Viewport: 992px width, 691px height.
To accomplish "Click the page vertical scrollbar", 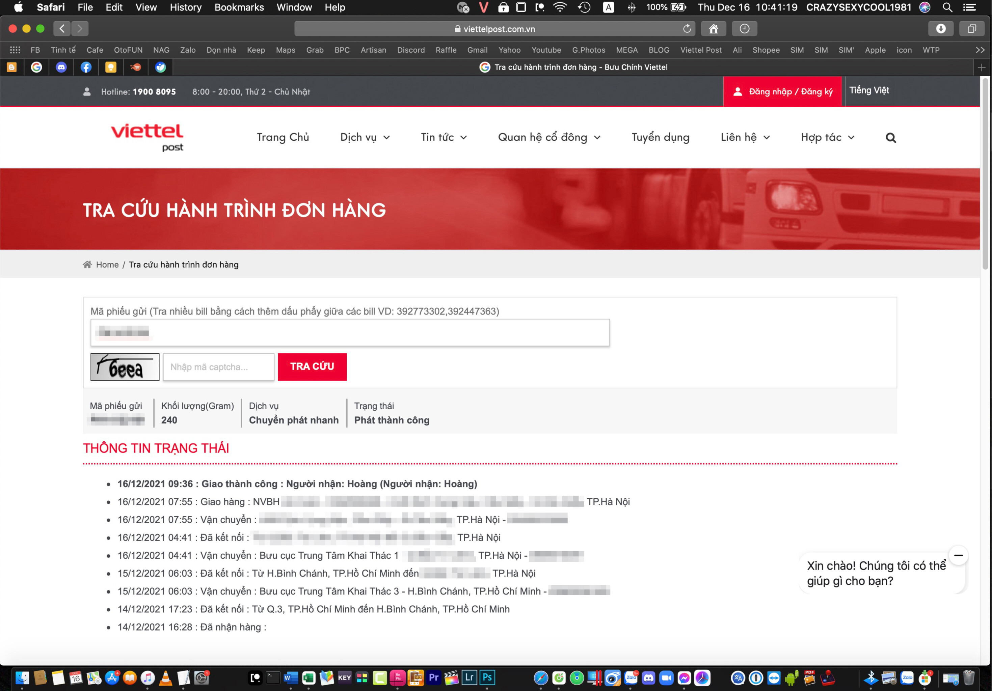I will [985, 174].
